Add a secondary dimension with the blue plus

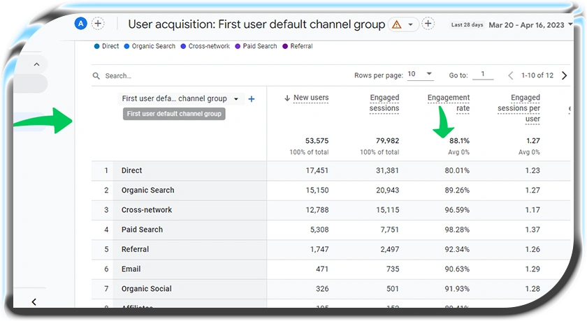[x=252, y=99]
